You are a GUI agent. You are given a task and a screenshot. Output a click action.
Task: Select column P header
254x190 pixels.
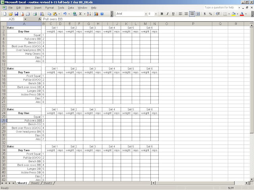click(x=193, y=24)
